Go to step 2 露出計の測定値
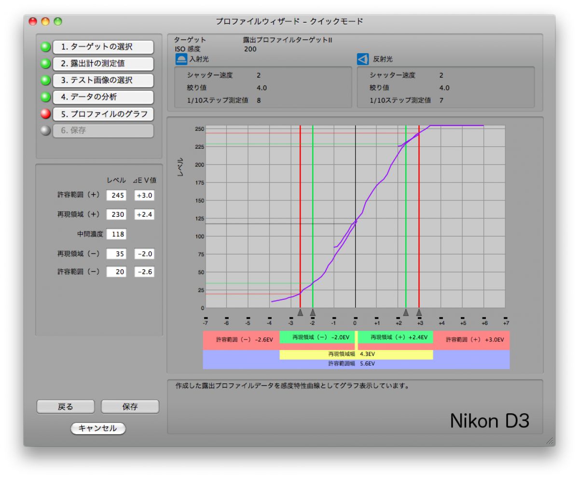 click(x=103, y=64)
